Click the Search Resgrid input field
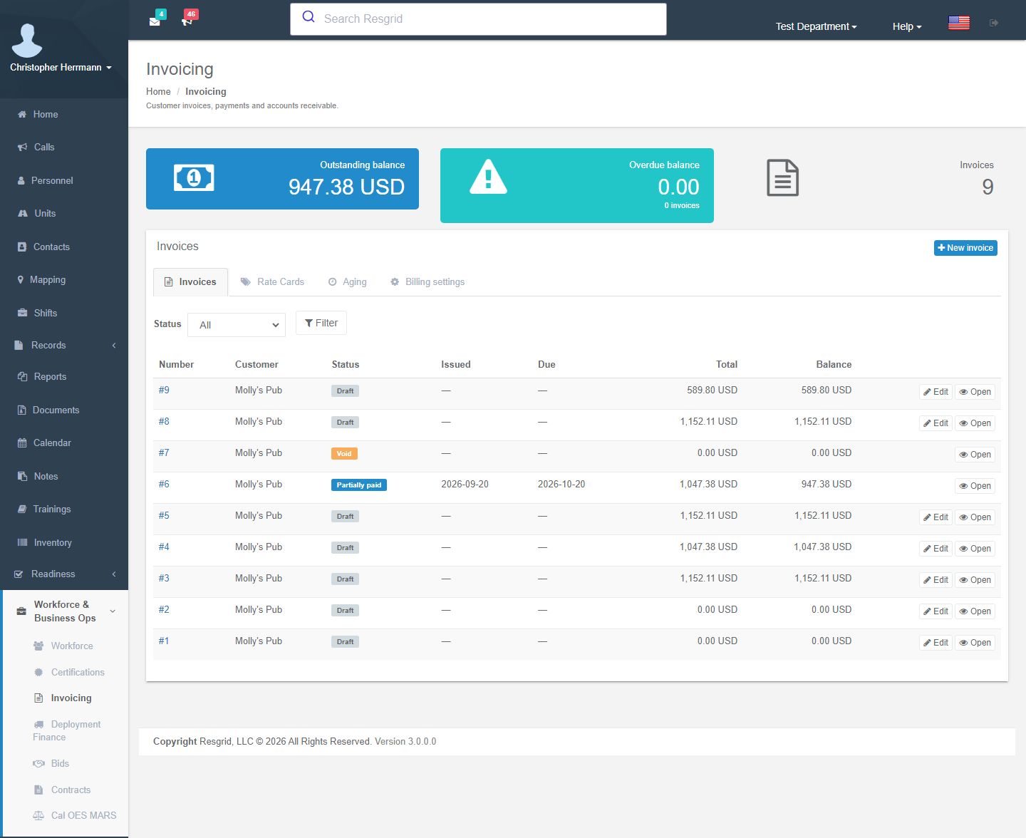The width and height of the screenshot is (1026, 838). 478,19
